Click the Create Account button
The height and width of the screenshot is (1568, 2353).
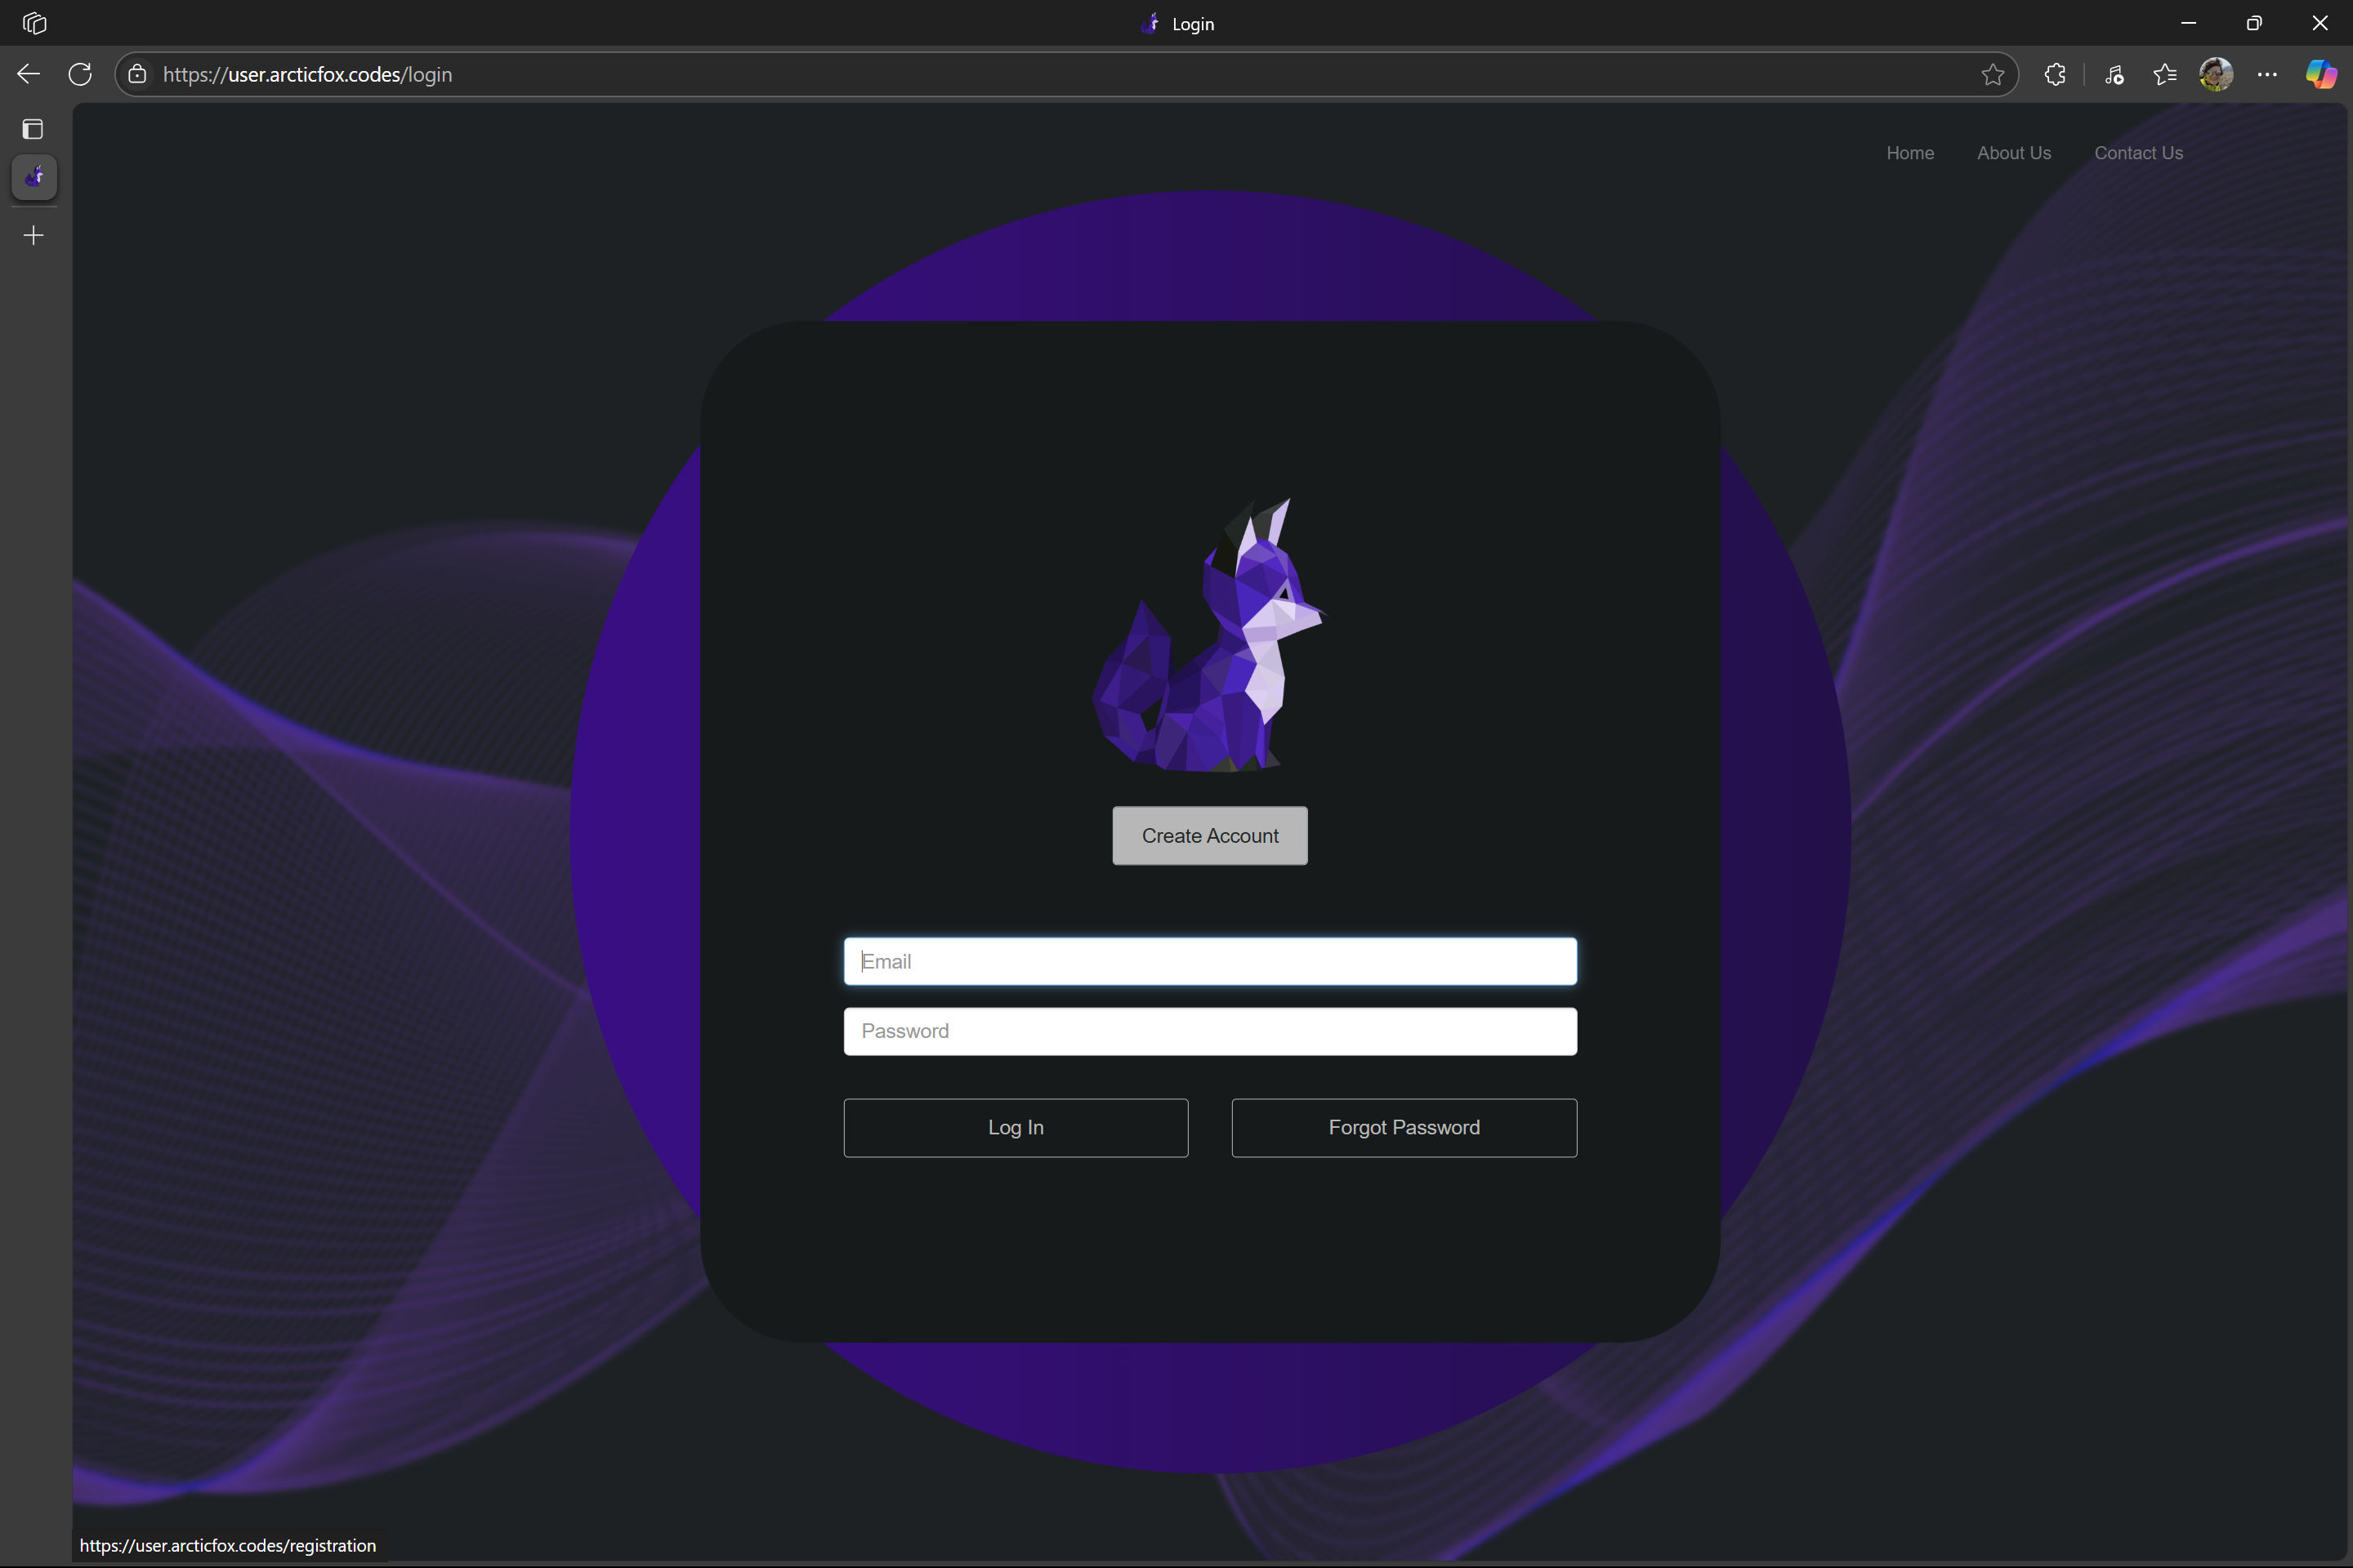pos(1209,836)
